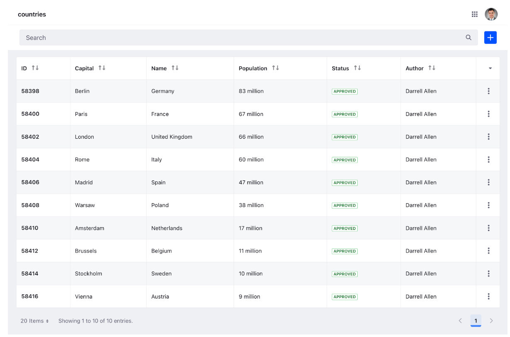Viewport: 510px width, 337px height.
Task: Click the countries title in the header
Action: (32, 14)
